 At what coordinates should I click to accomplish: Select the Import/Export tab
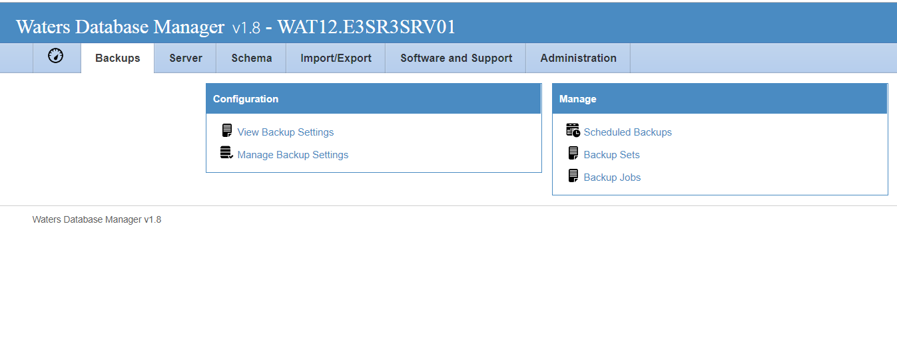pyautogui.click(x=336, y=58)
